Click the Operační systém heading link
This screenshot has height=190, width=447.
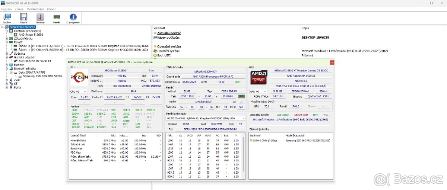click(169, 46)
